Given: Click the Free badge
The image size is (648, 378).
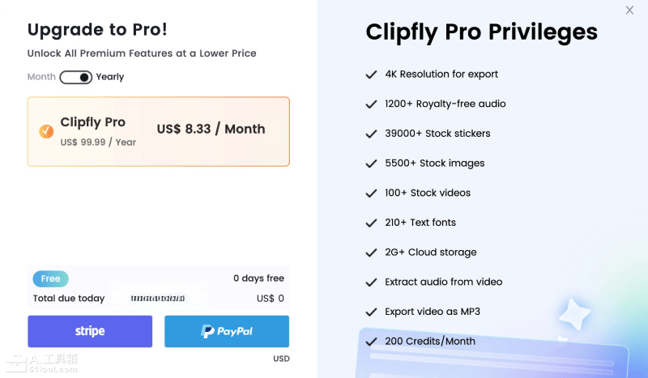Looking at the screenshot, I should tap(50, 278).
